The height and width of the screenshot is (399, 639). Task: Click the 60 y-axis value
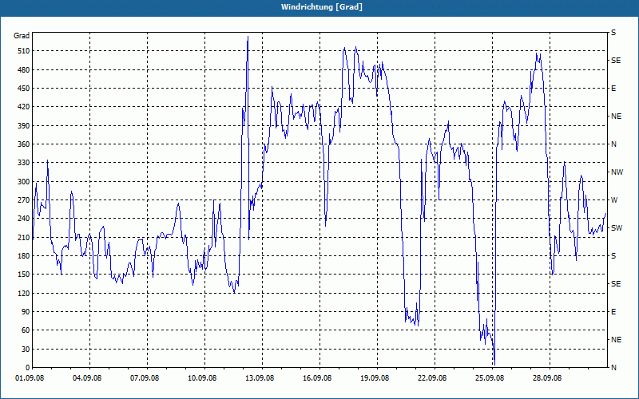pos(26,330)
